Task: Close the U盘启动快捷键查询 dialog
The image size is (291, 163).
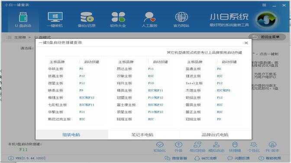Action: [246, 43]
